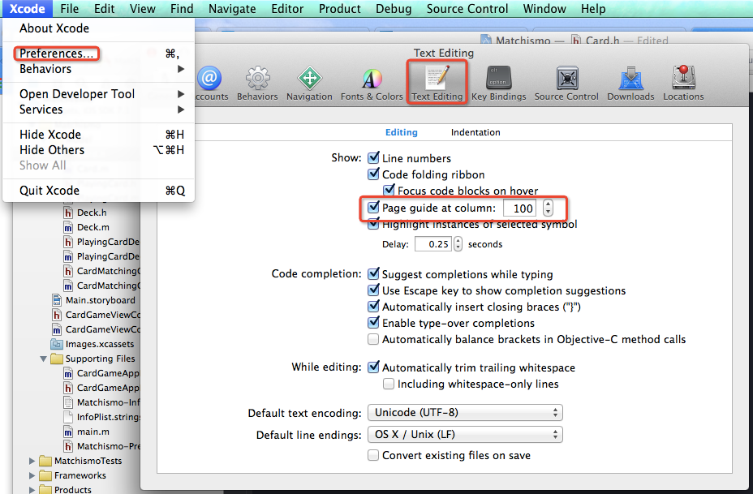Focus the page guide column field
753x494 pixels.
click(519, 208)
